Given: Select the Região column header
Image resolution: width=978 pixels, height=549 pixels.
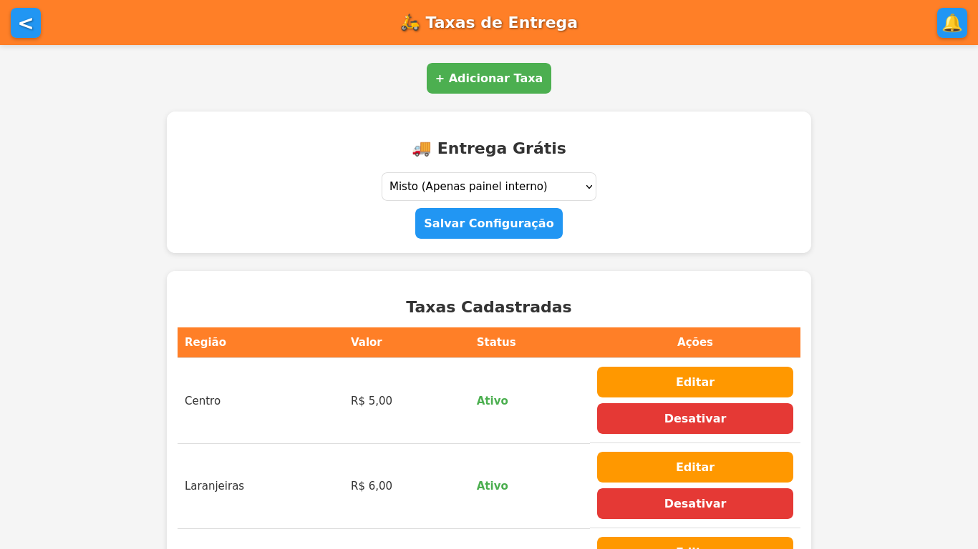Looking at the screenshot, I should (205, 342).
